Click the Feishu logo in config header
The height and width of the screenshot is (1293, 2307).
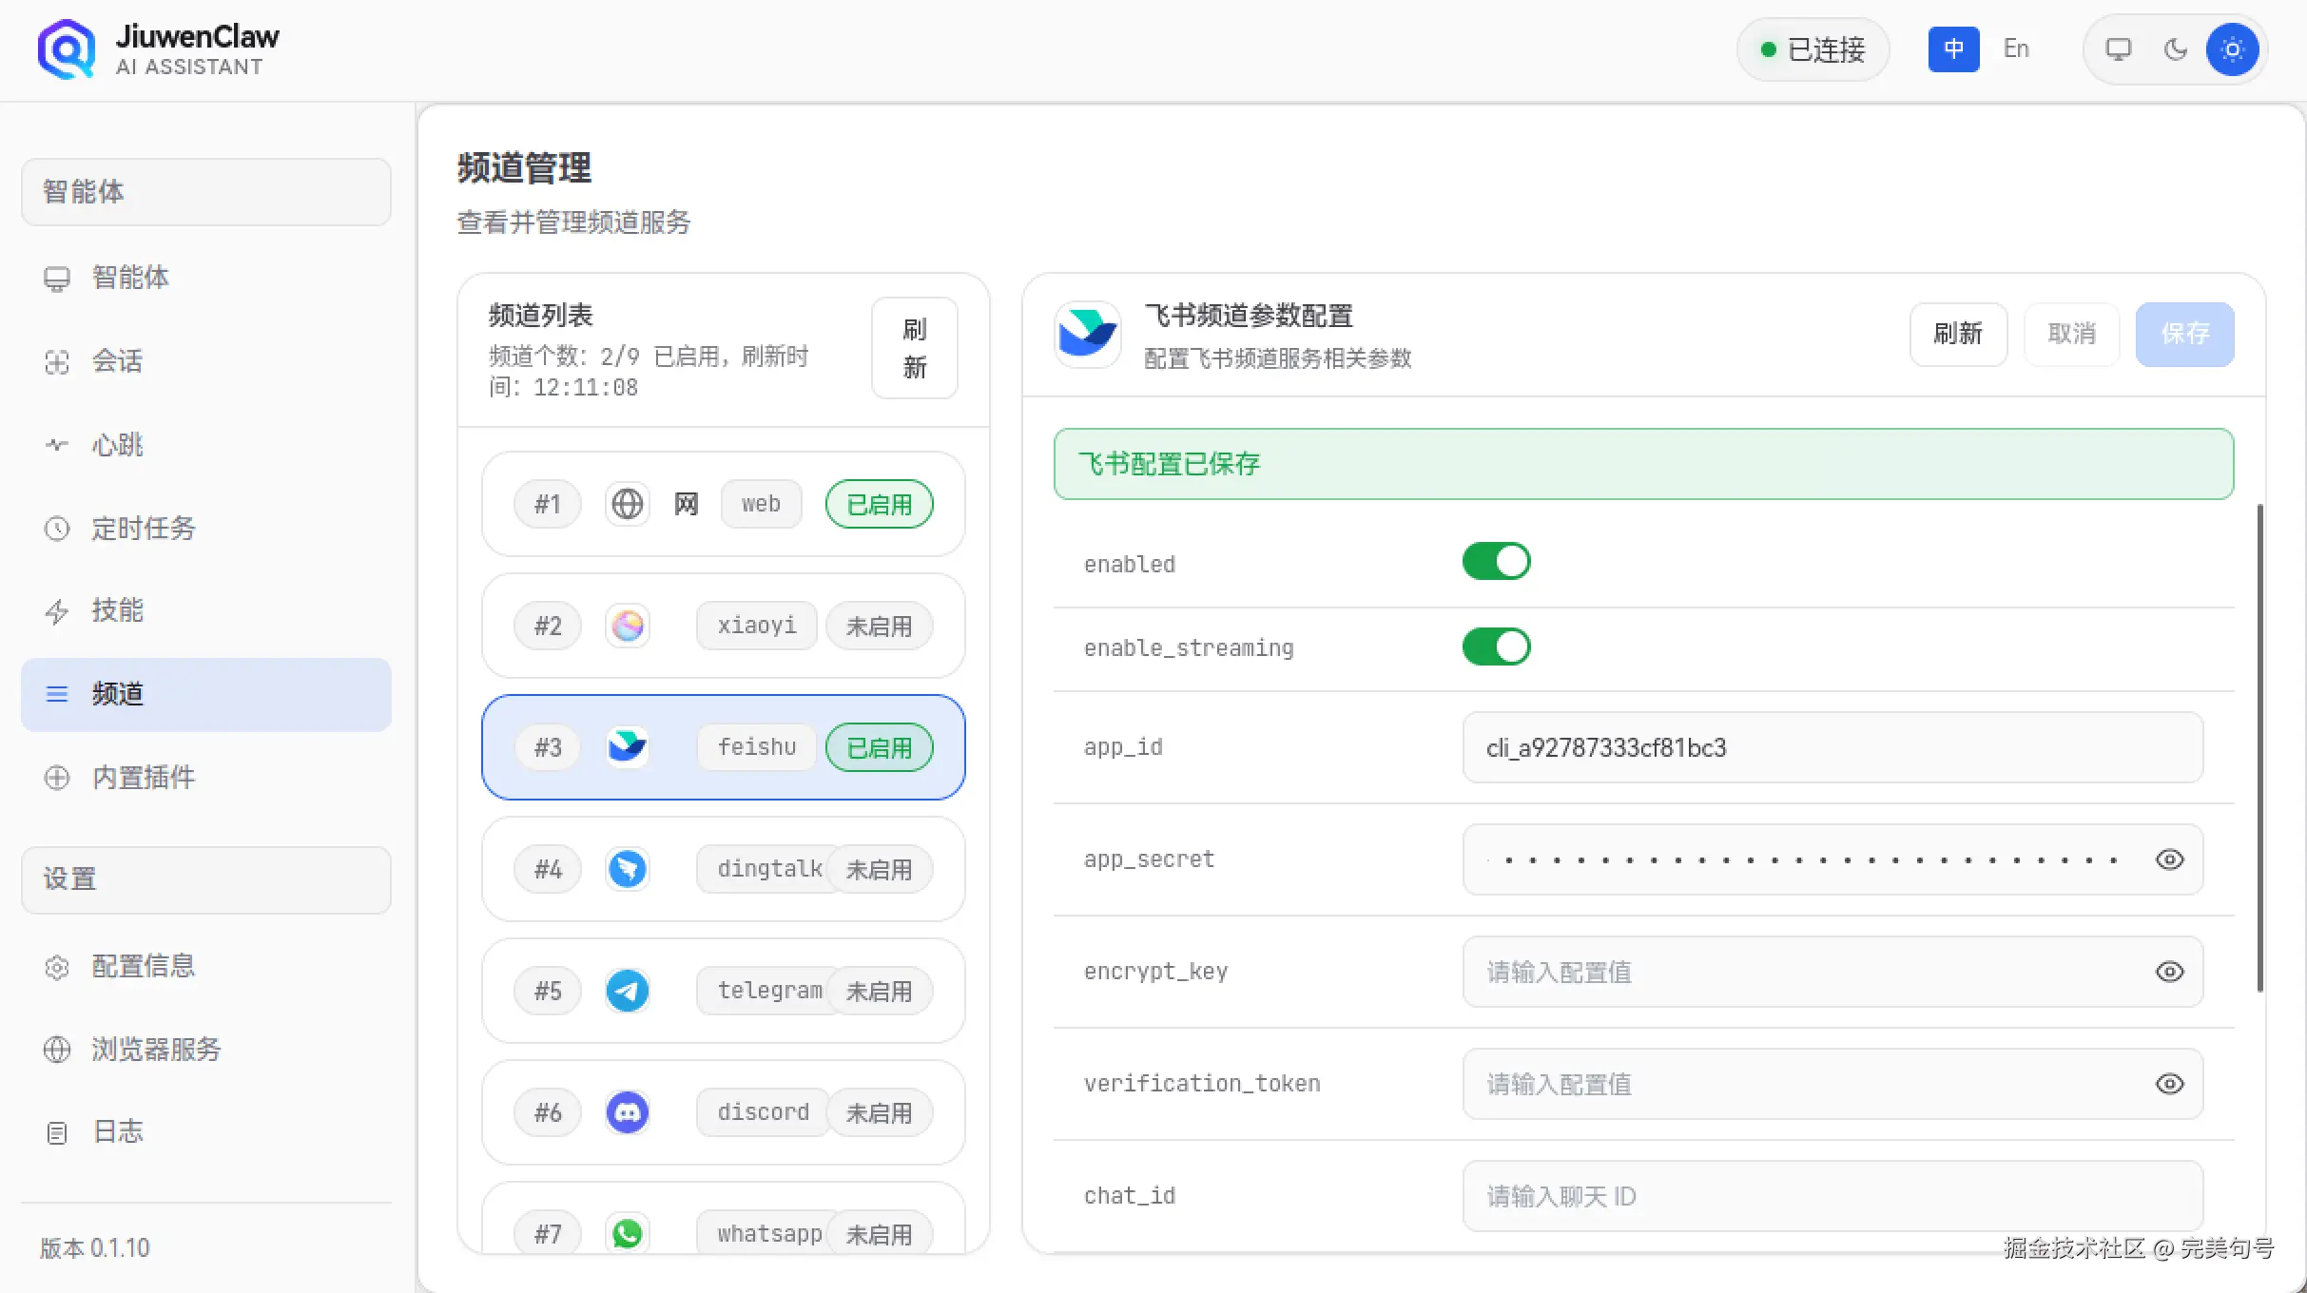[x=1087, y=335]
